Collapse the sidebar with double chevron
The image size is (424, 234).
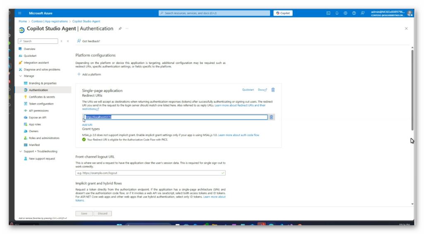[68, 41]
